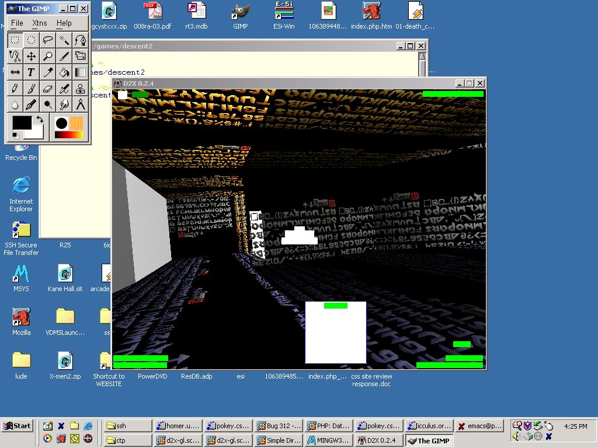The height and width of the screenshot is (448, 598).
Task: Reset to default black and white colors
Action: (16, 135)
